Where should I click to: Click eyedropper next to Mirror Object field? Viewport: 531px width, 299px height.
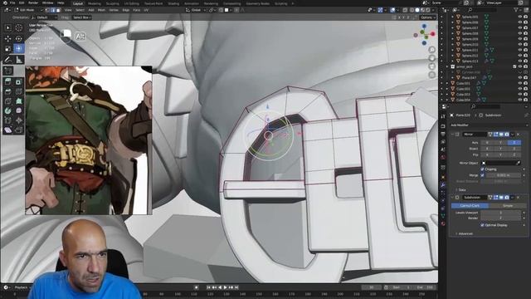click(518, 163)
